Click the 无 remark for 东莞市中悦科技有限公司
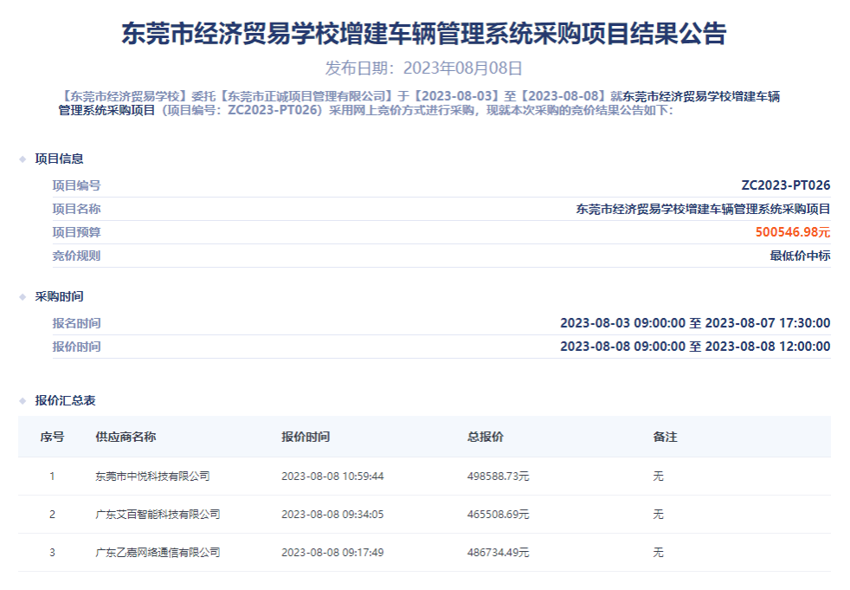Image resolution: width=850 pixels, height=590 pixels. tap(658, 477)
